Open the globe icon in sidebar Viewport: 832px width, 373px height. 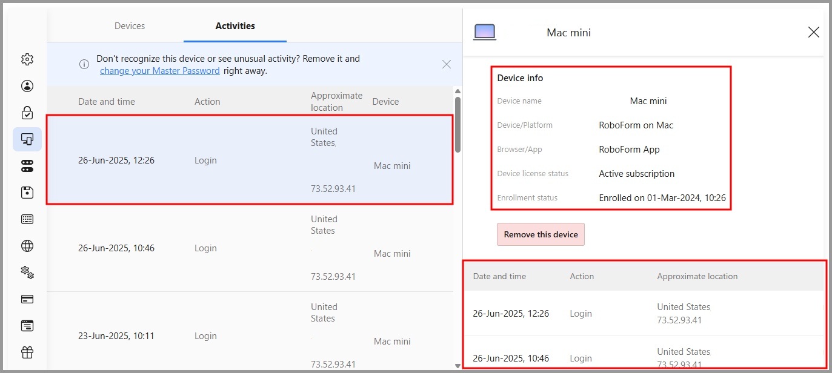click(x=27, y=246)
